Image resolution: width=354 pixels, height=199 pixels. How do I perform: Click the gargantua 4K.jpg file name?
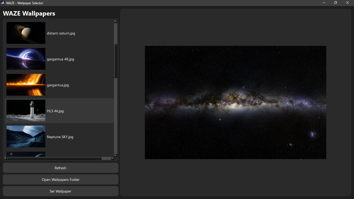[60, 59]
